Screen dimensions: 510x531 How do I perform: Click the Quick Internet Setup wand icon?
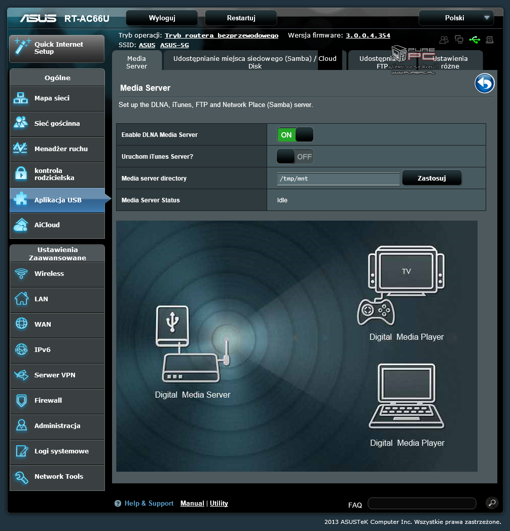click(21, 47)
